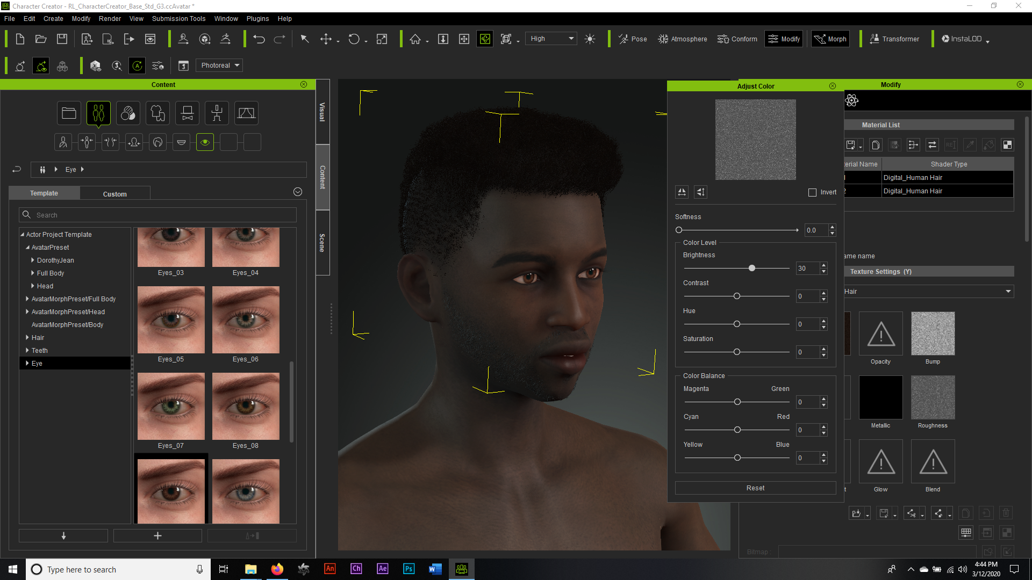Open the Render menu
This screenshot has width=1032, height=580.
pos(110,18)
